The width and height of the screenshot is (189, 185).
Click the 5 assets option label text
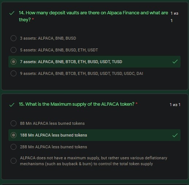(59, 50)
